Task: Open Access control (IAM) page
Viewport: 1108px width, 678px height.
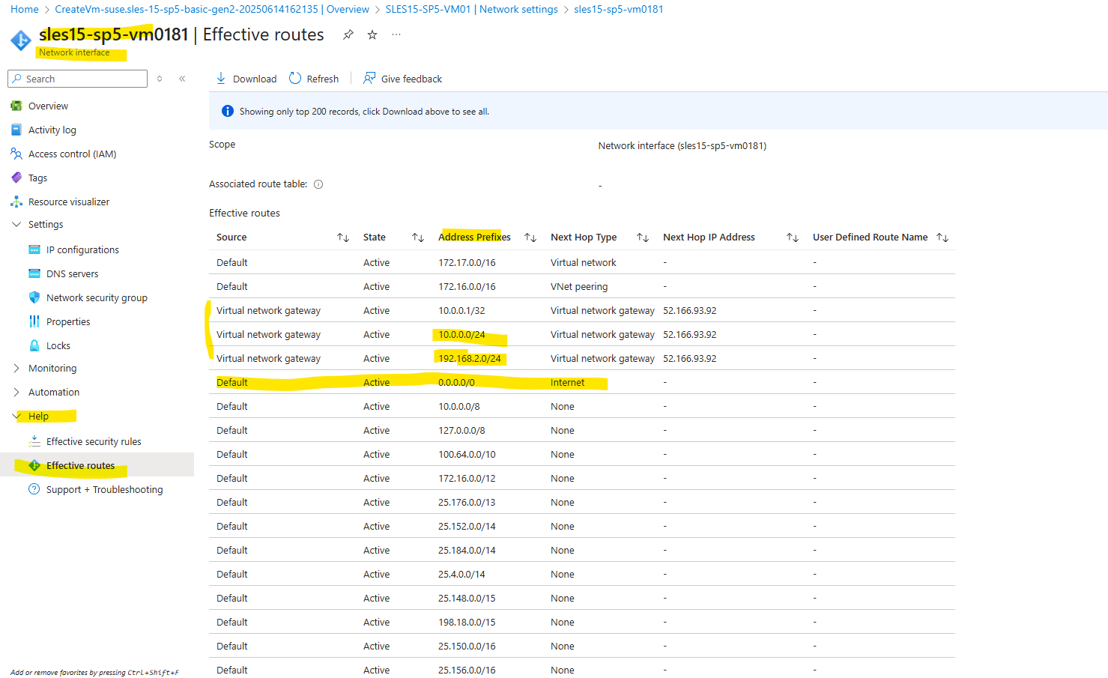Action: pos(73,154)
